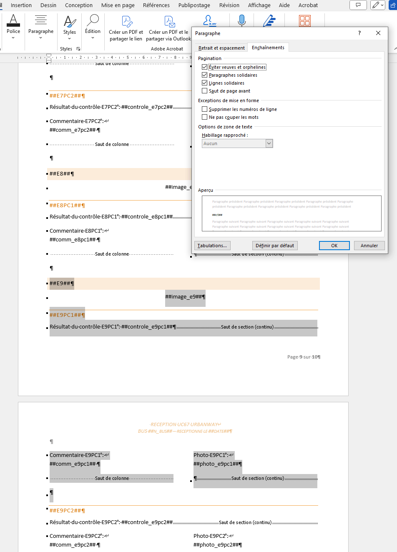This screenshot has width=397, height=552.
Task: Click the signature request icon
Action: pyautogui.click(x=209, y=20)
